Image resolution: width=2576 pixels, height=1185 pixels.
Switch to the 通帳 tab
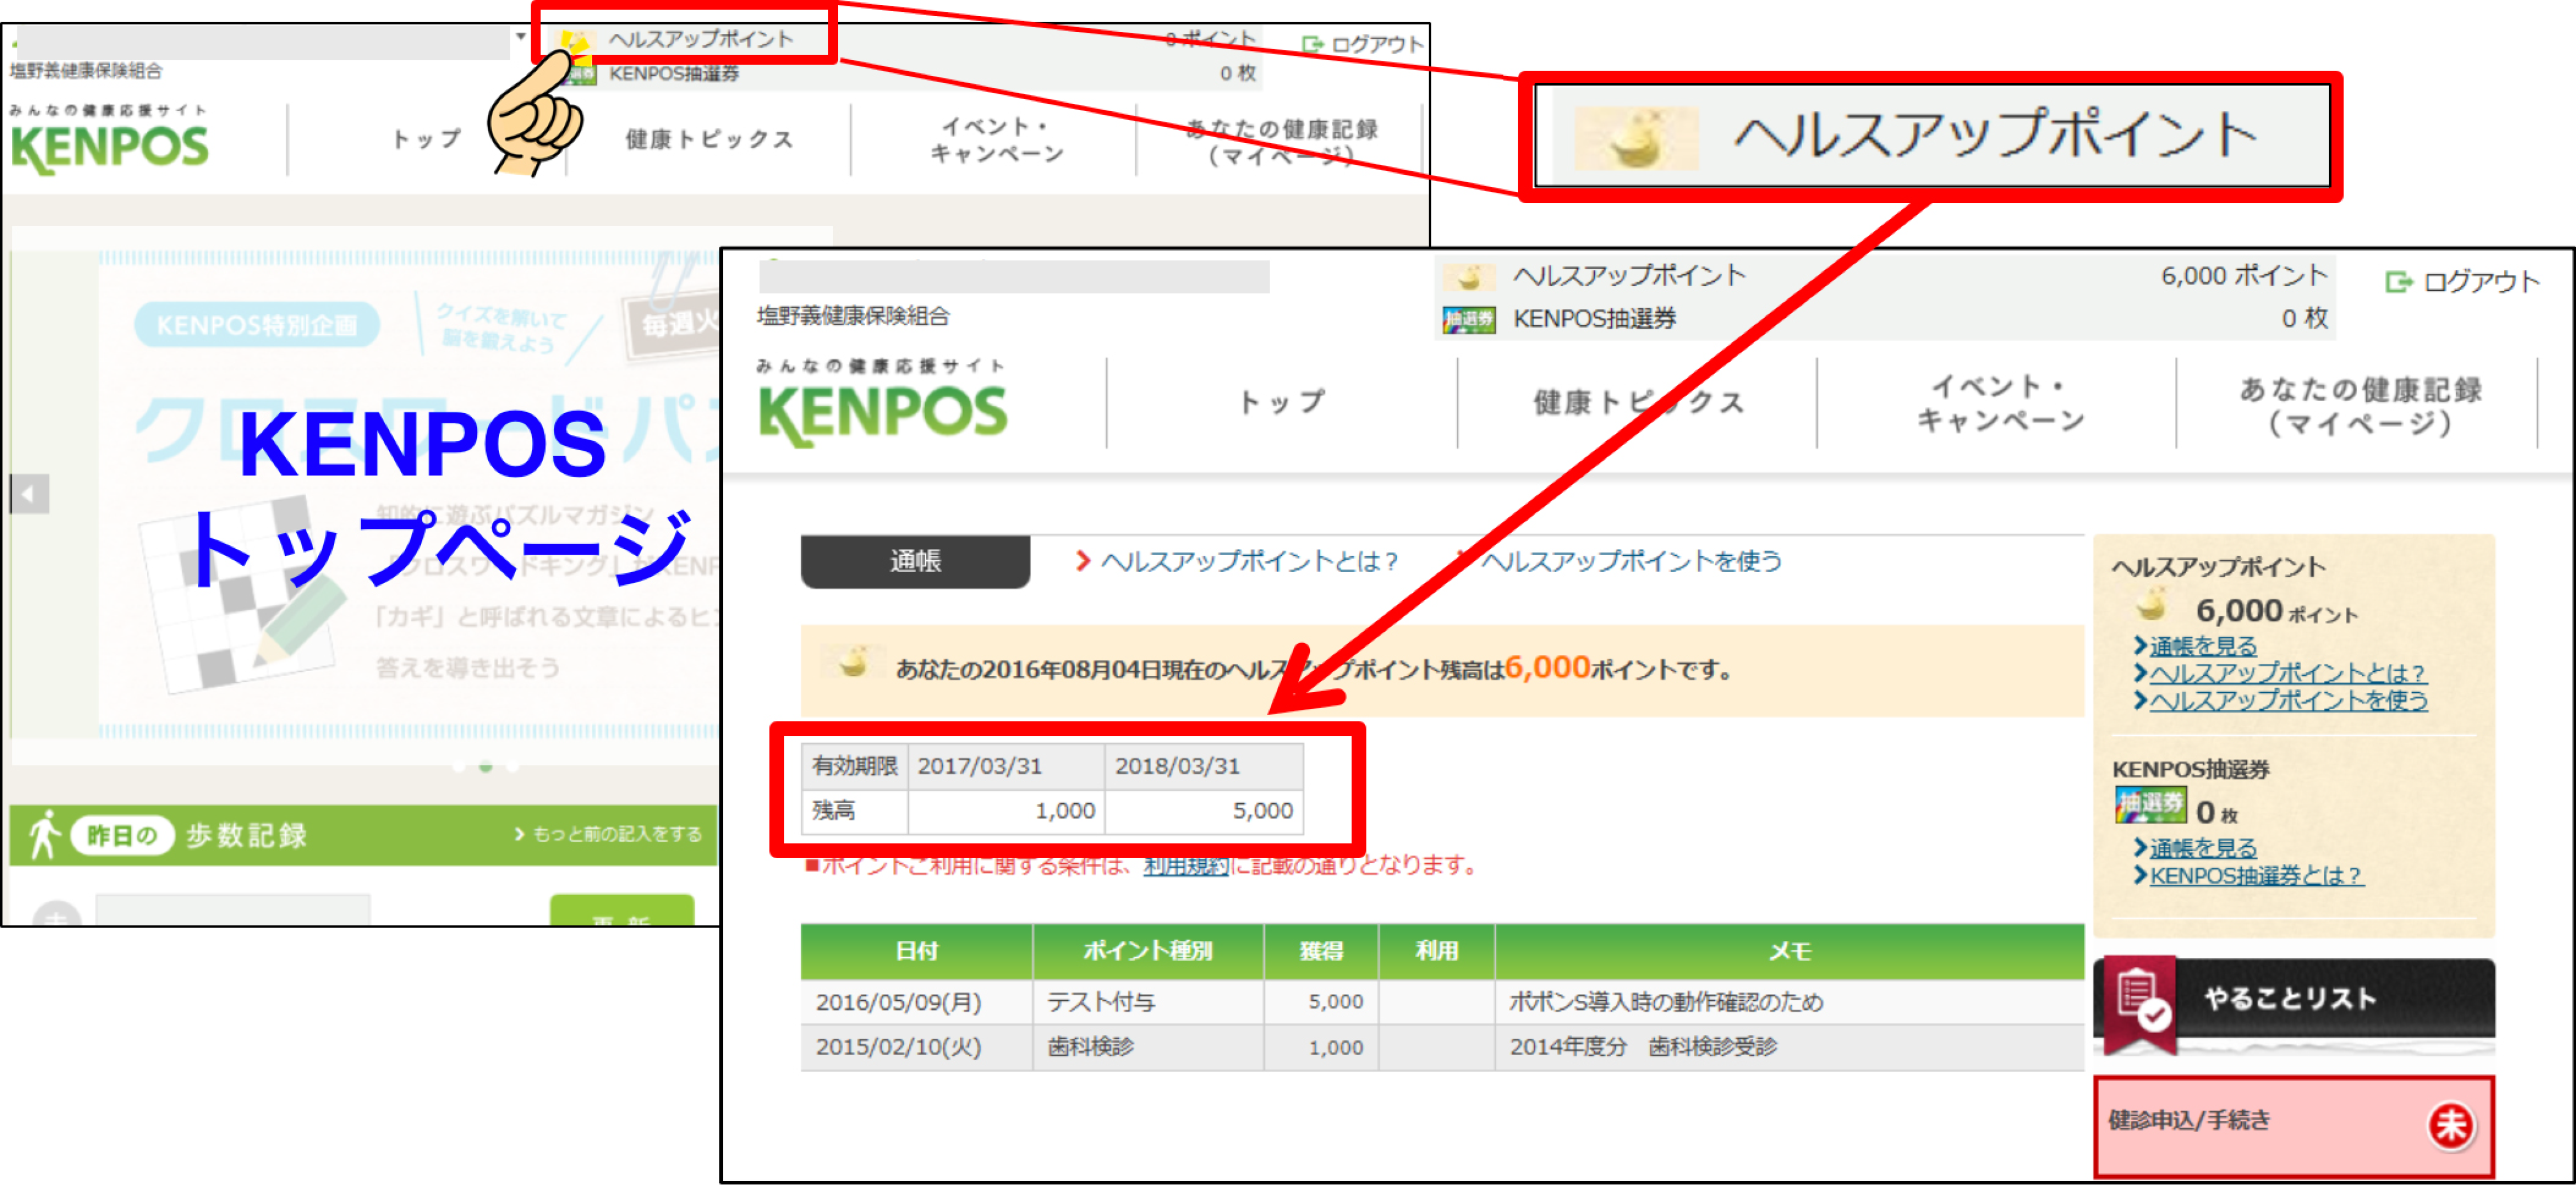point(915,561)
